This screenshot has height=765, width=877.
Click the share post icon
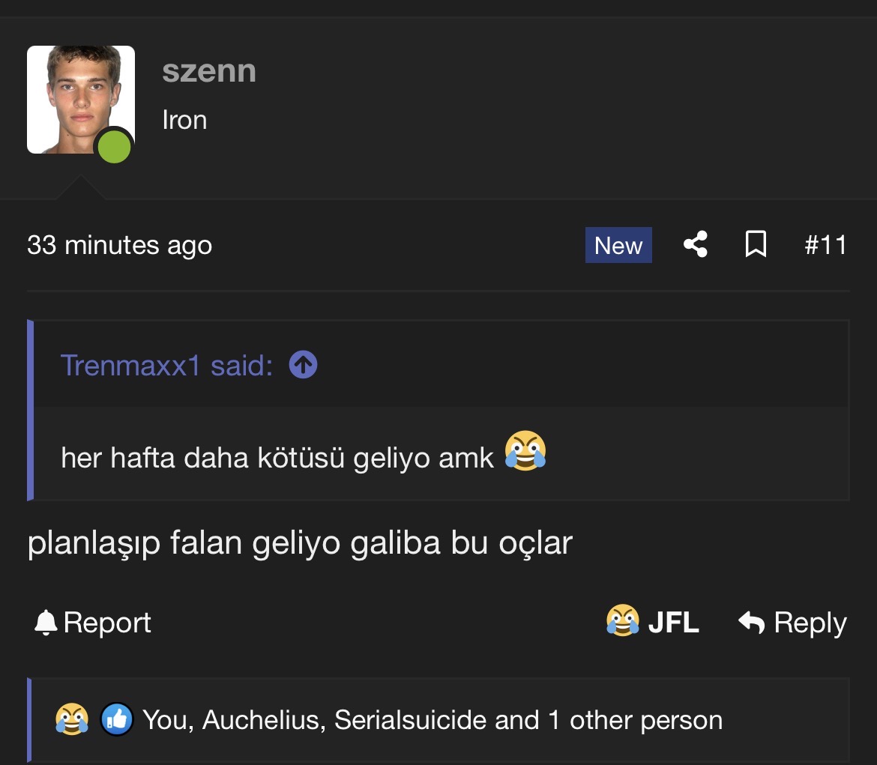(x=696, y=245)
